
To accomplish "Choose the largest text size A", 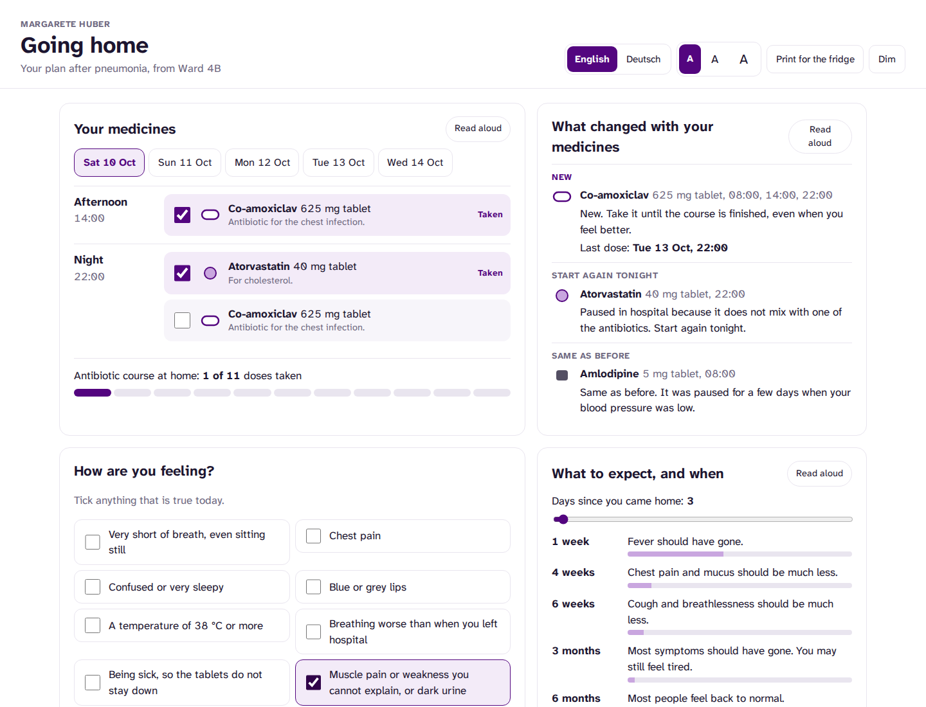I will coord(743,59).
